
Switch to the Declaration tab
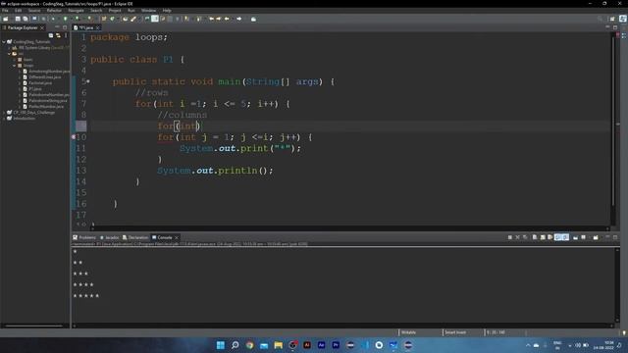pyautogui.click(x=135, y=237)
